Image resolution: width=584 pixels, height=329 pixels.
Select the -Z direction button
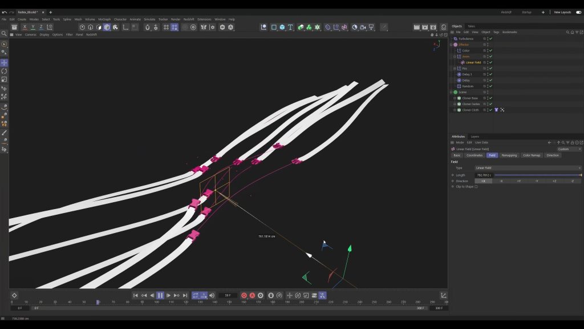pos(573,181)
